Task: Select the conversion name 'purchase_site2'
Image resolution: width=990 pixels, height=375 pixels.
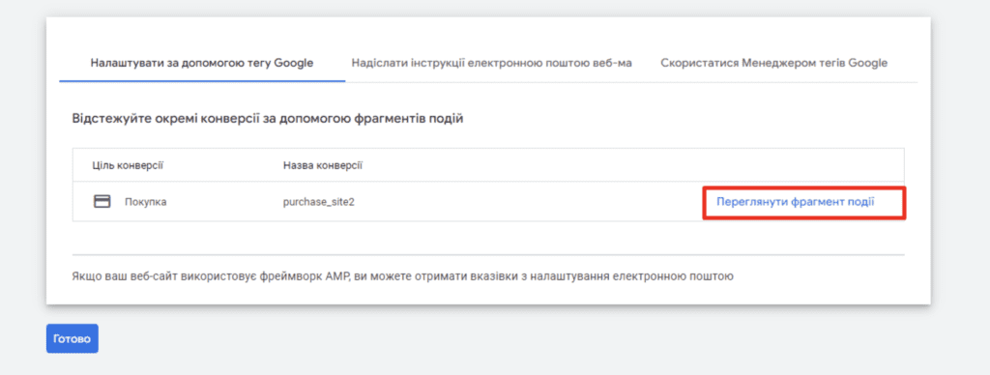Action: coord(319,202)
